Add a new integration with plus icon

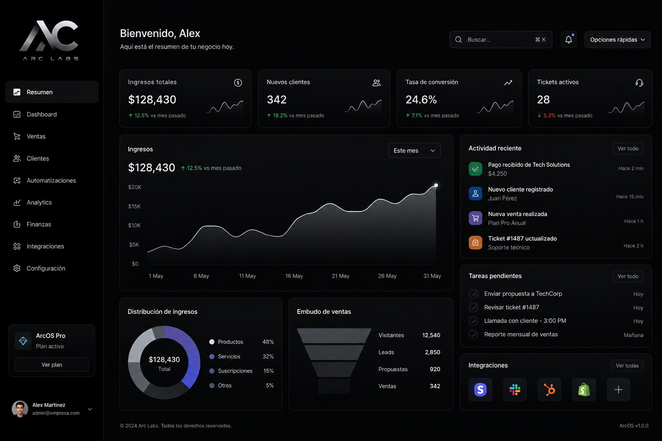click(x=618, y=390)
